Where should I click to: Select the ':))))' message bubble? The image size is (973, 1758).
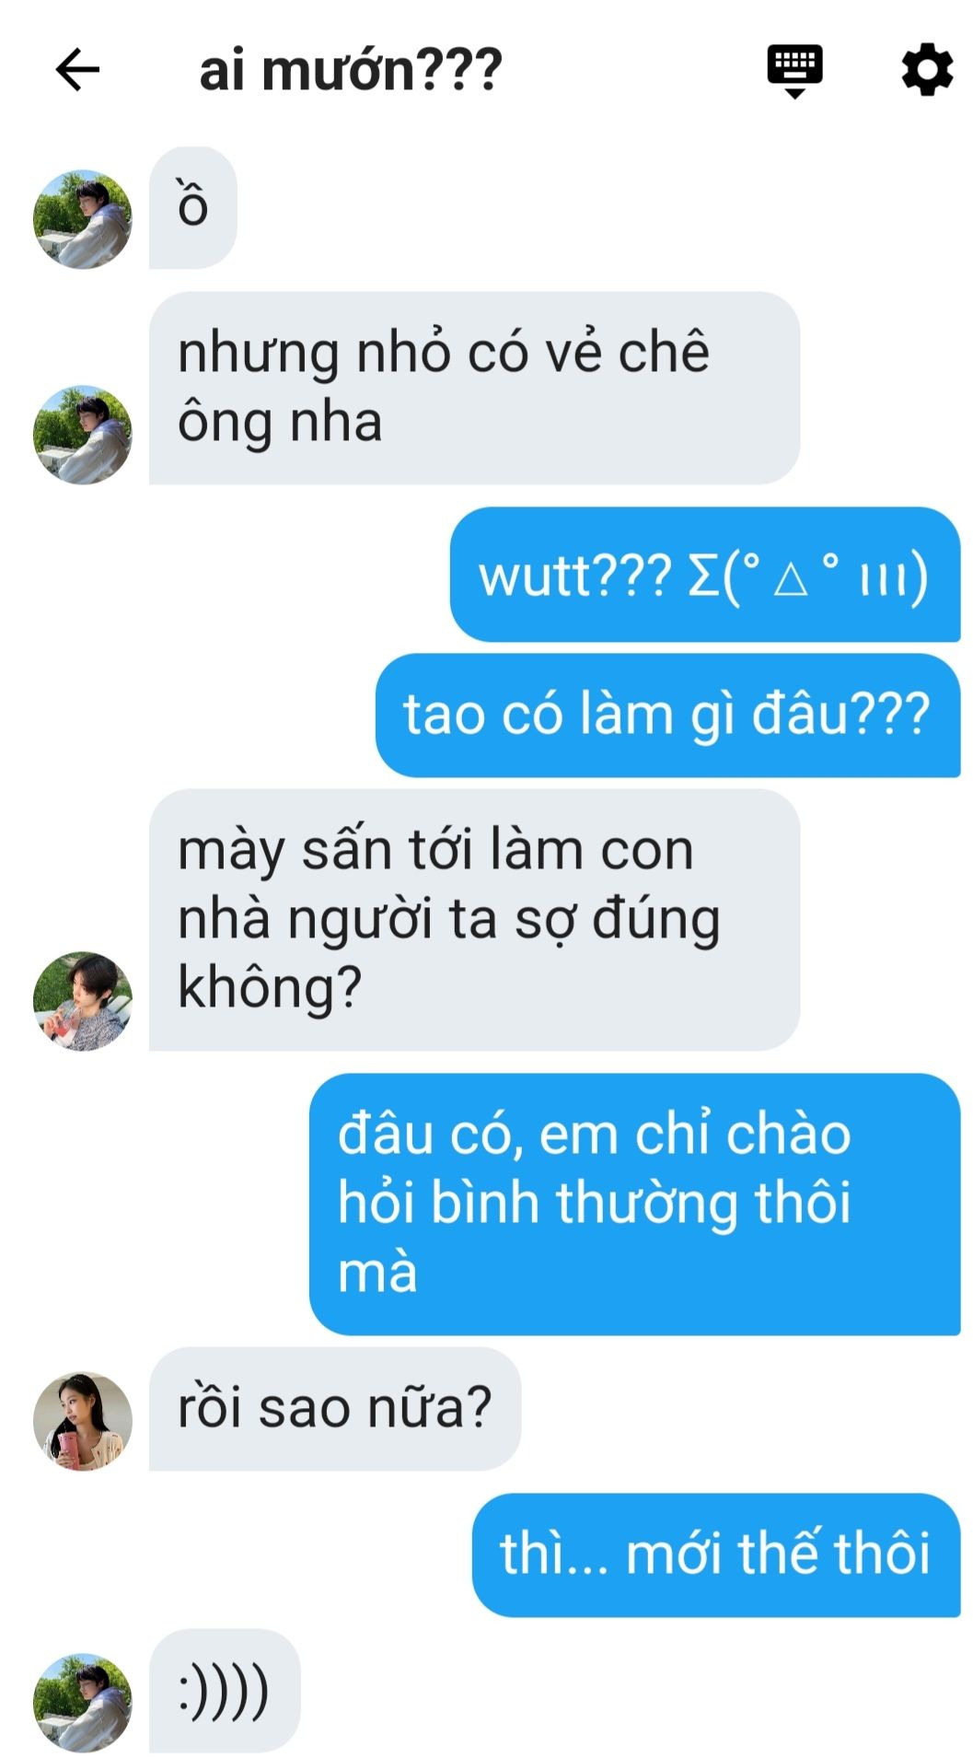point(225,1691)
